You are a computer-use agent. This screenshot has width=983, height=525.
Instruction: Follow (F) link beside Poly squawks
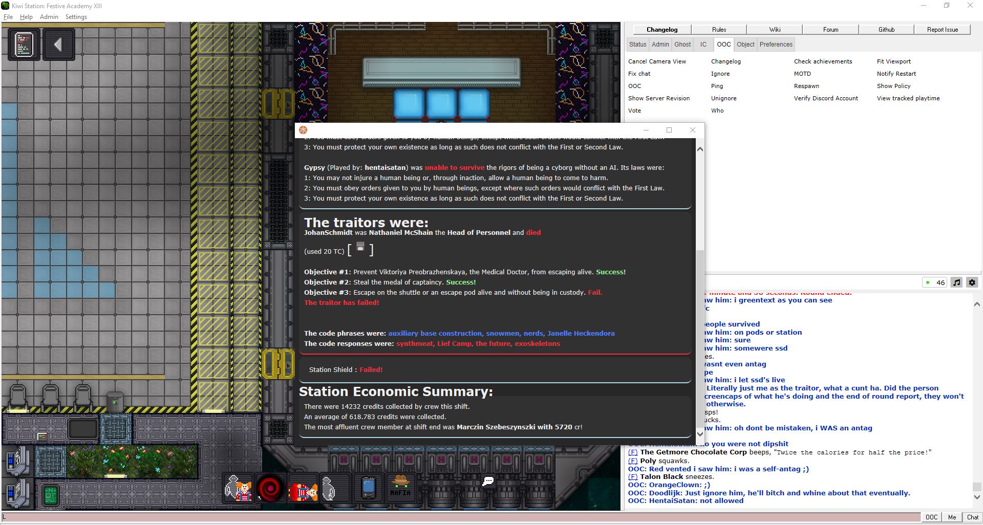pyautogui.click(x=633, y=461)
